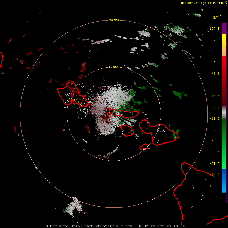Click the 92.3 velocity scale value
This screenshot has width=228, height=228.
pyautogui.click(x=216, y=40)
